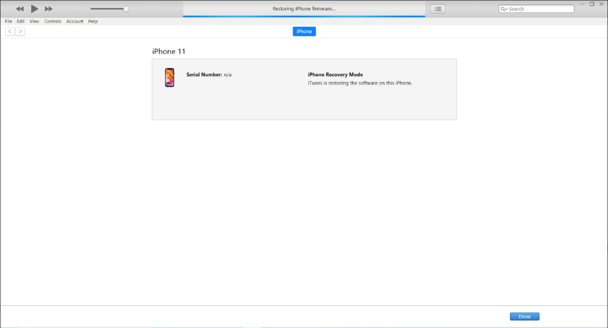This screenshot has width=608, height=328.
Task: Open the View menu
Action: (34, 21)
